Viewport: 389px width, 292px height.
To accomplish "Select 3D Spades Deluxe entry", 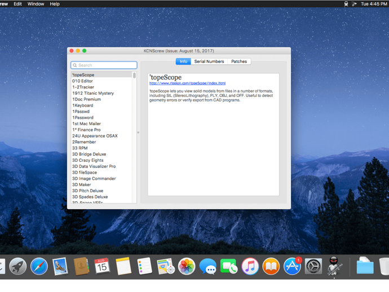I will pos(101,197).
